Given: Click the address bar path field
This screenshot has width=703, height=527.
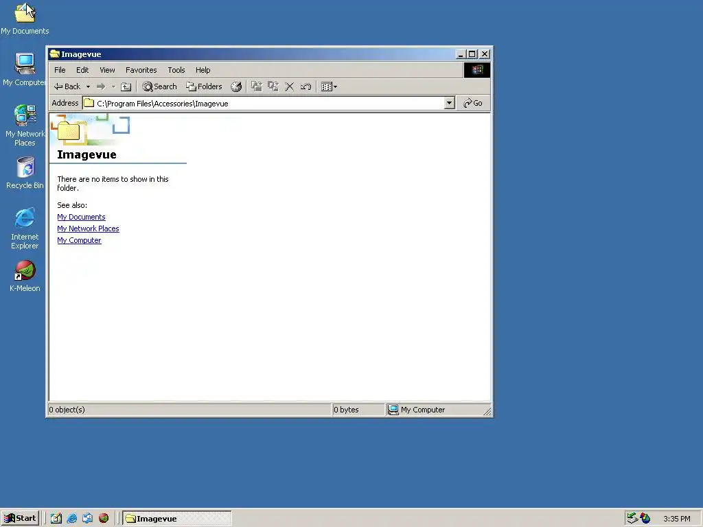Looking at the screenshot, I should point(269,104).
